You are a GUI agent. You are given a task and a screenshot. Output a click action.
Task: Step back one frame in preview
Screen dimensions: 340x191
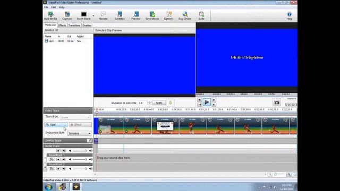tap(199, 100)
